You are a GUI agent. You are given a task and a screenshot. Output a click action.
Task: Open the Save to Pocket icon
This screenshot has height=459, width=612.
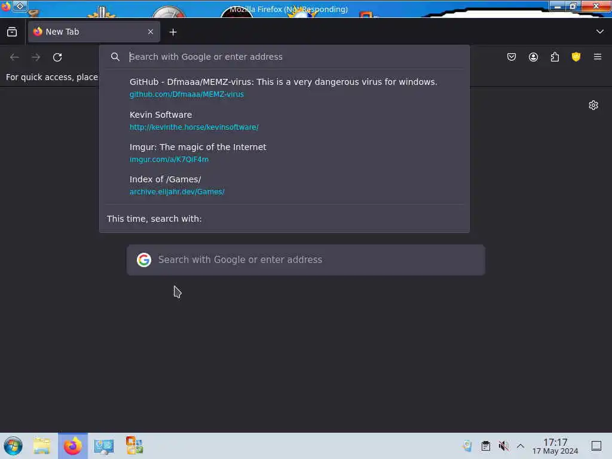pos(512,57)
